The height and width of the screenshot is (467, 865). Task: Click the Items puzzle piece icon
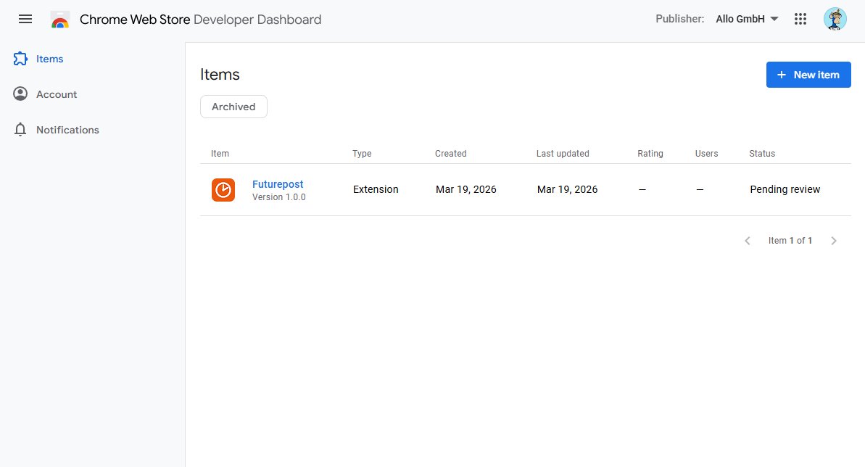pos(20,59)
